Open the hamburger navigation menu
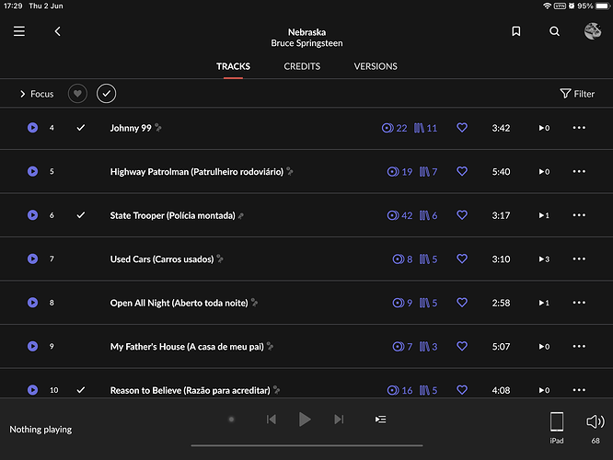The height and width of the screenshot is (460, 613). coord(18,31)
